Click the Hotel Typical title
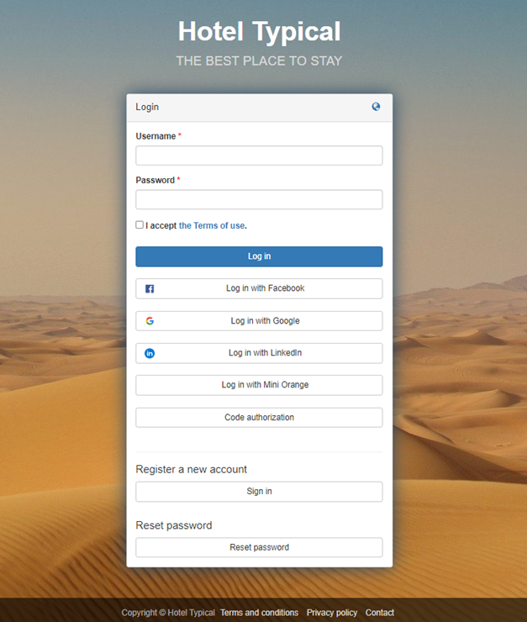Image resolution: width=527 pixels, height=622 pixels. pyautogui.click(x=260, y=31)
